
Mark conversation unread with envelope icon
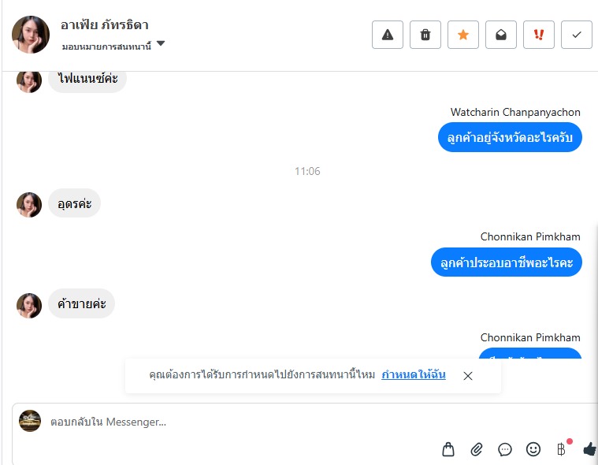click(x=501, y=35)
